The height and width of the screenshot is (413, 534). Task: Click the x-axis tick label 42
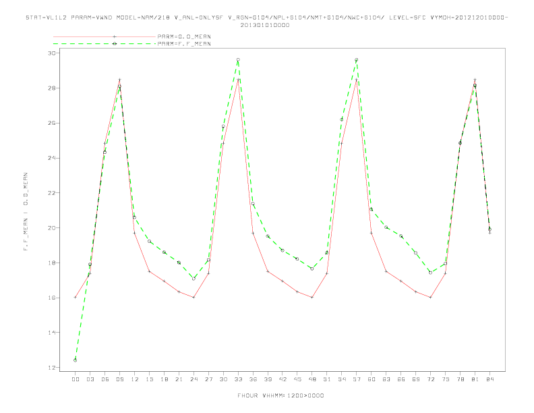[x=283, y=379]
